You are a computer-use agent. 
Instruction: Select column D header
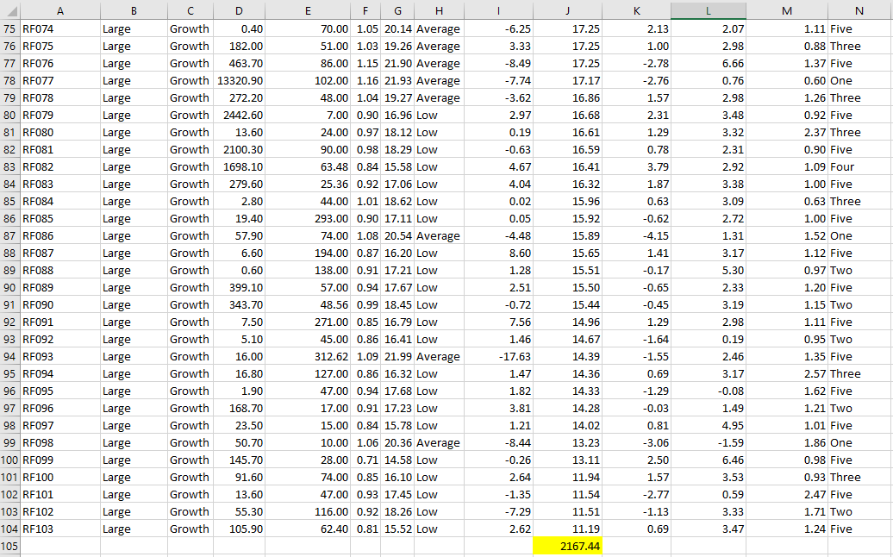[240, 10]
